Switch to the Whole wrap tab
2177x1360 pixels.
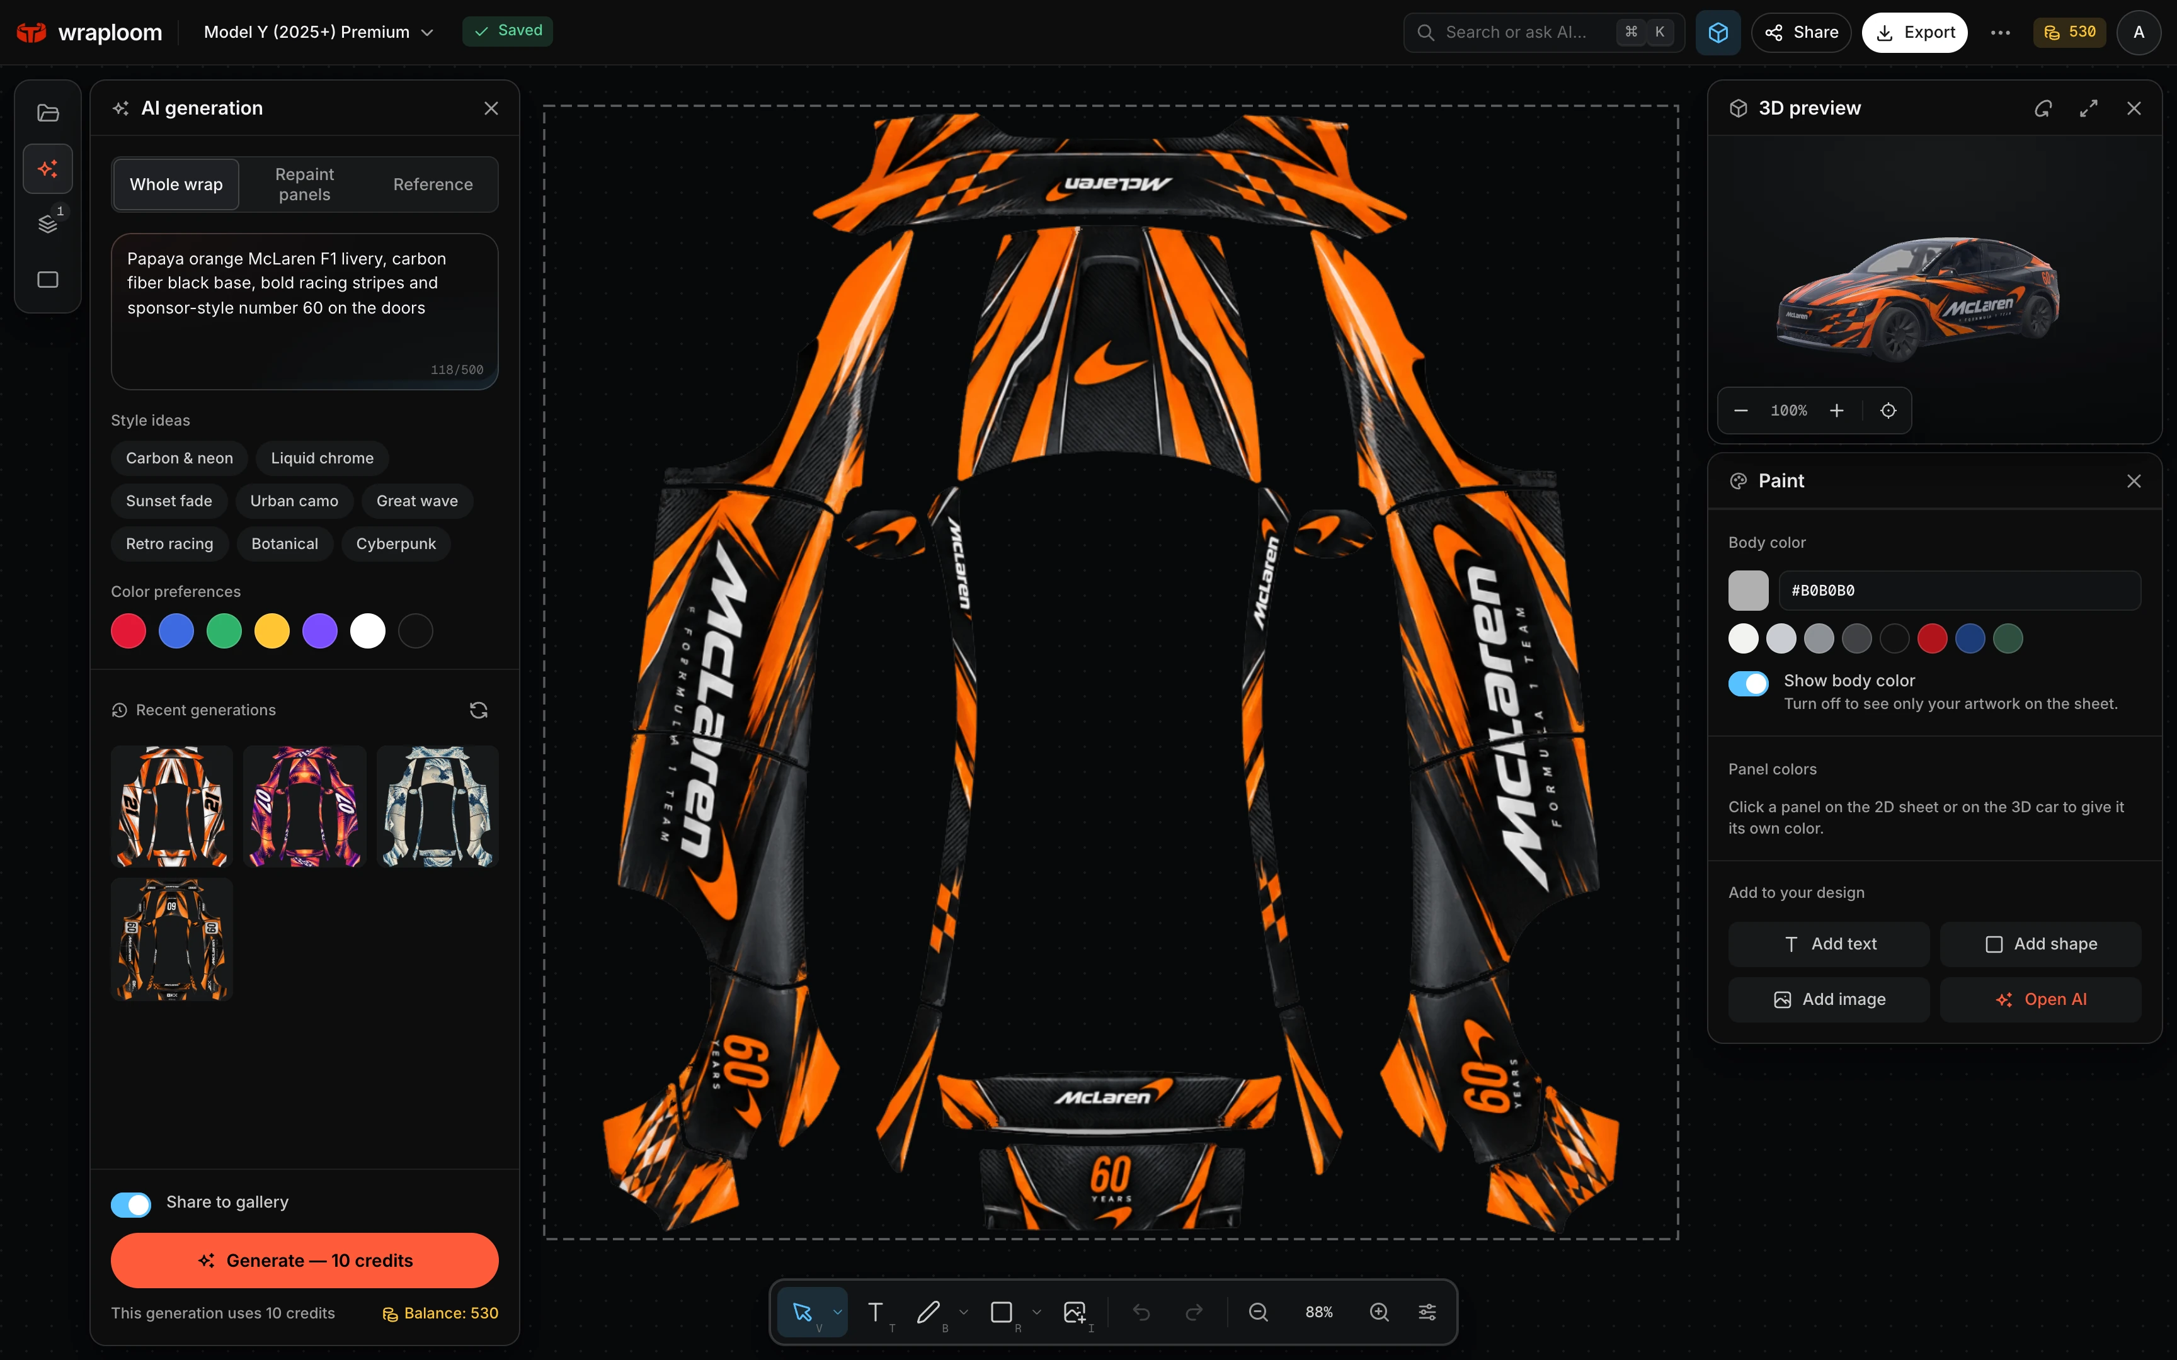pos(176,184)
